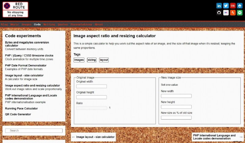Focus the Original height field

(92, 97)
